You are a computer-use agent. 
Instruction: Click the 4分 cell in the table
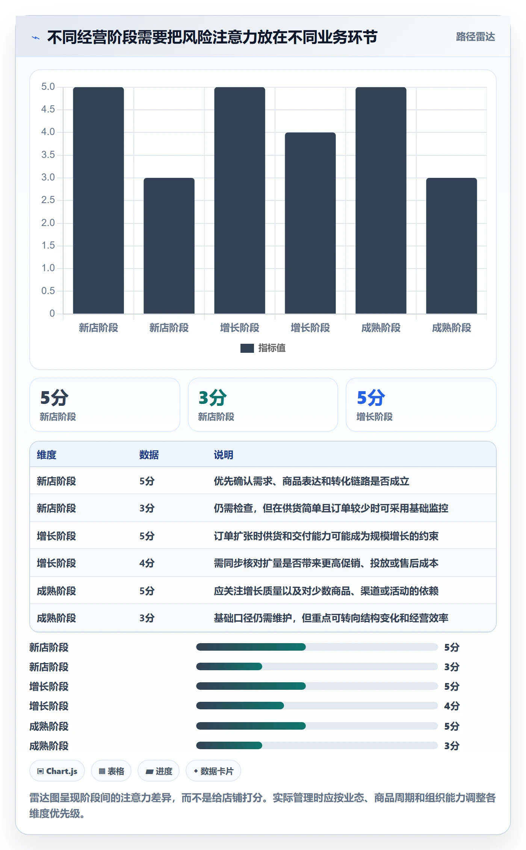point(147,563)
